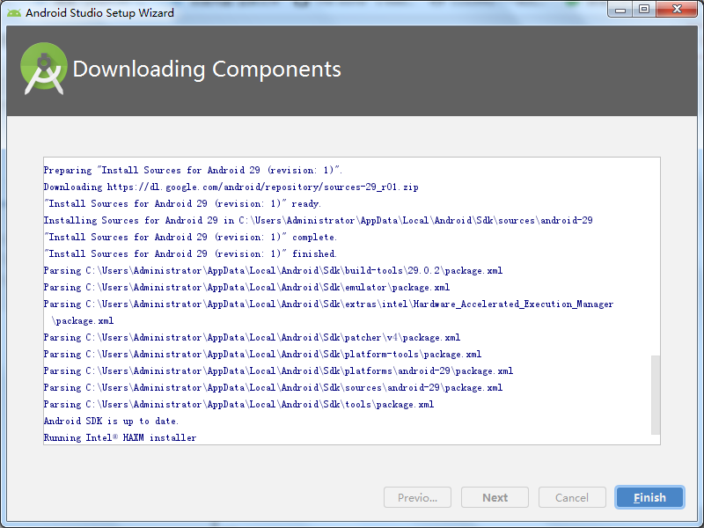Screen dimensions: 704x528
Task: Close the Android Studio Setup Wizard
Action: point(677,10)
